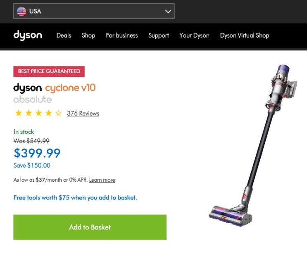Screen dimensions: 307x259
Task: Open the Shop menu
Action: click(x=88, y=36)
